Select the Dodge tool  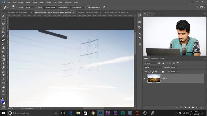[x=3, y=67]
